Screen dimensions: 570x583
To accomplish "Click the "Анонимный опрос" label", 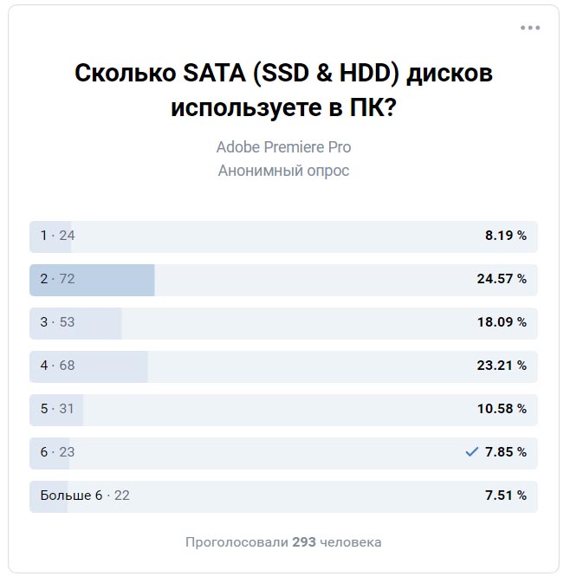I will (x=283, y=171).
